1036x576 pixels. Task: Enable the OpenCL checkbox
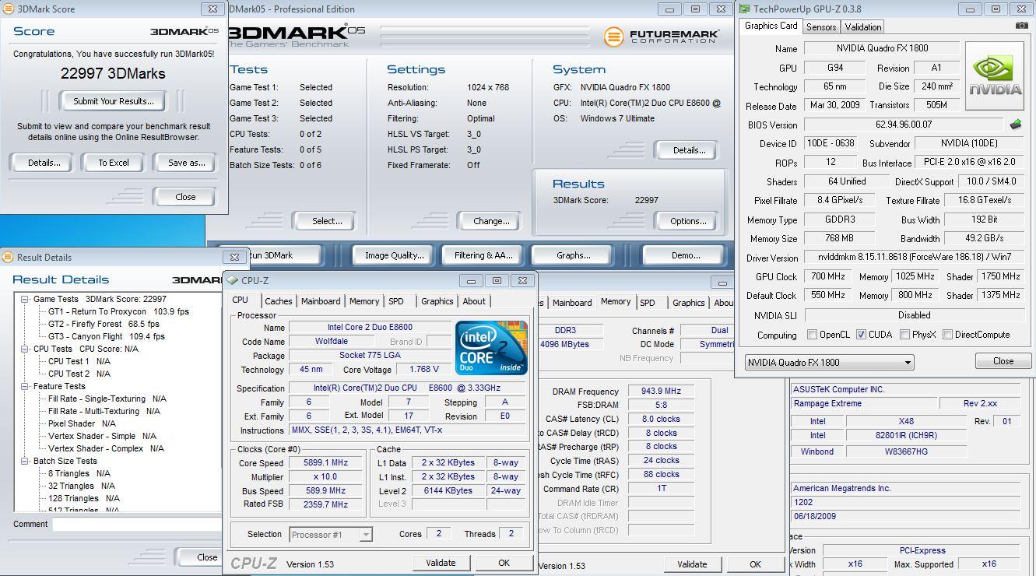pyautogui.click(x=813, y=335)
